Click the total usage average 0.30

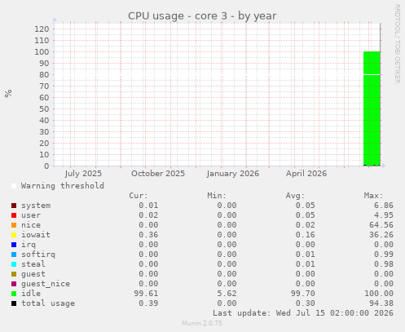[x=306, y=303]
